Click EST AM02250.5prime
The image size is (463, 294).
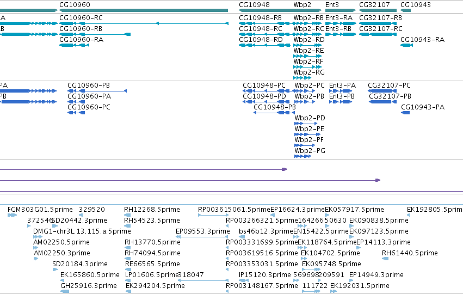click(36, 248)
